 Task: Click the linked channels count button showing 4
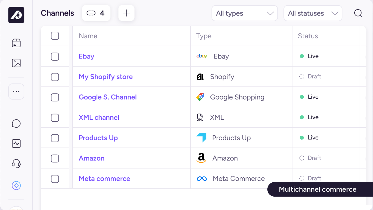(x=96, y=13)
